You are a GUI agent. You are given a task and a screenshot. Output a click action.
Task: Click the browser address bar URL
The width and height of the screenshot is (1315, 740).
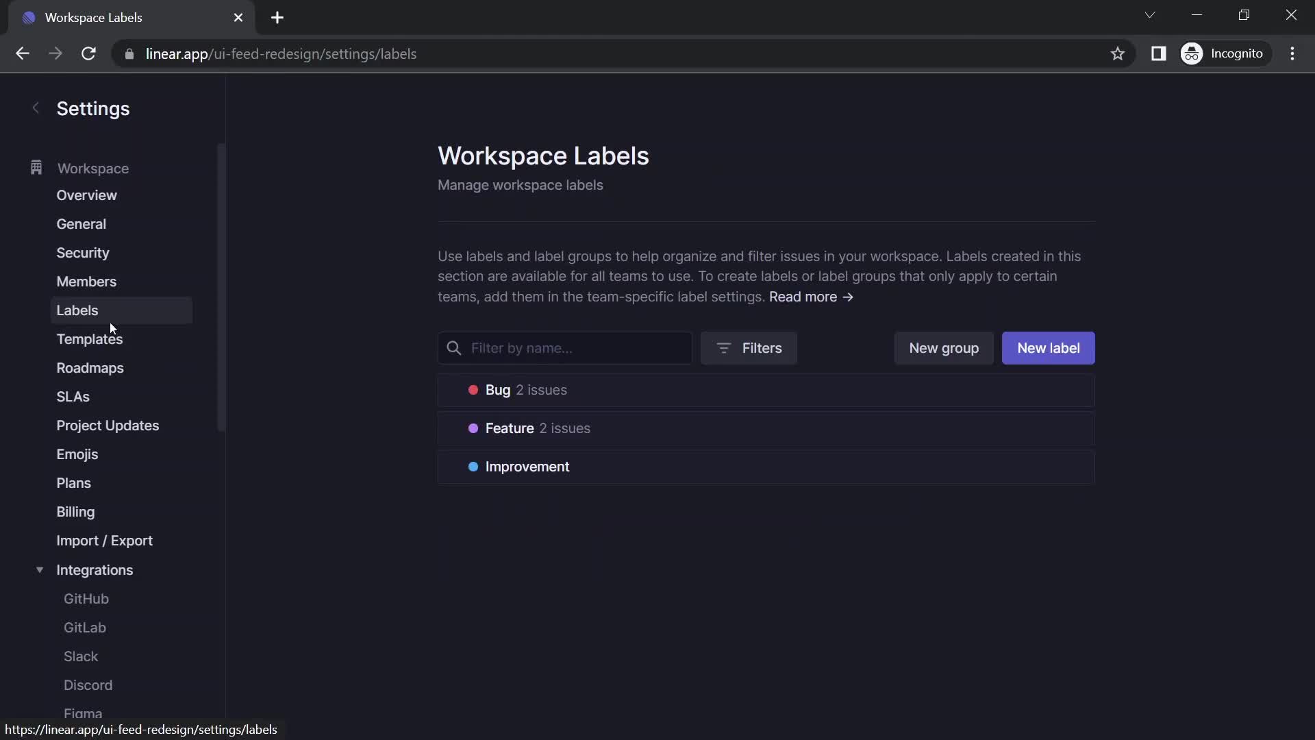pyautogui.click(x=281, y=53)
